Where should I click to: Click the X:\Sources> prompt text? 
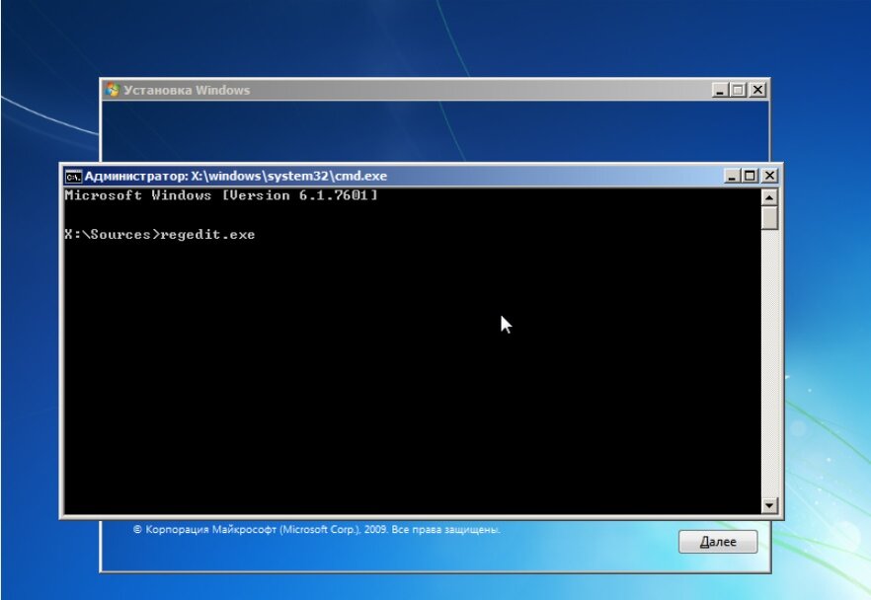click(x=113, y=234)
